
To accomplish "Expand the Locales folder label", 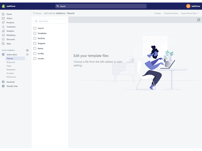I will pos(41,58).
